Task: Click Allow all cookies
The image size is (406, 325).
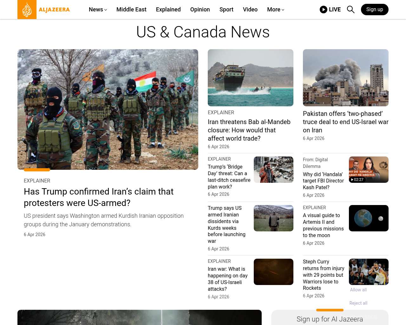Action: click(x=358, y=290)
